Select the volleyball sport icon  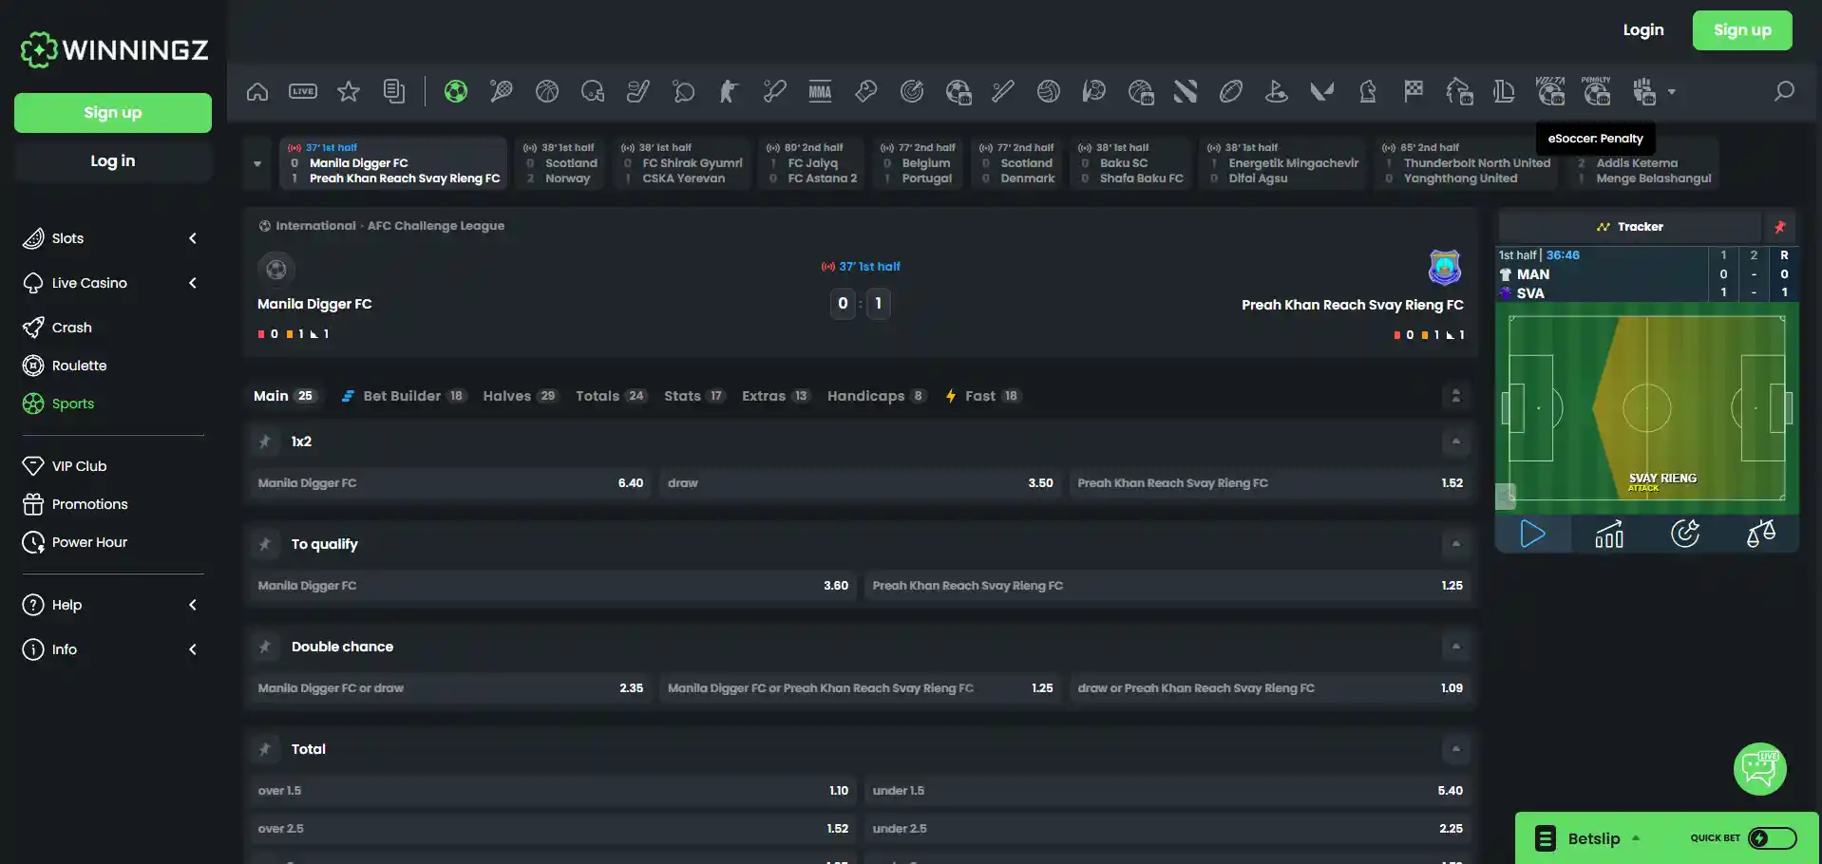pyautogui.click(x=1049, y=91)
